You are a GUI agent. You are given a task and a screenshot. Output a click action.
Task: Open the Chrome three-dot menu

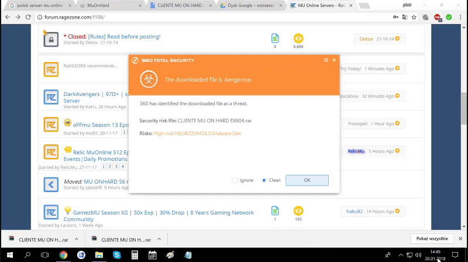460,18
